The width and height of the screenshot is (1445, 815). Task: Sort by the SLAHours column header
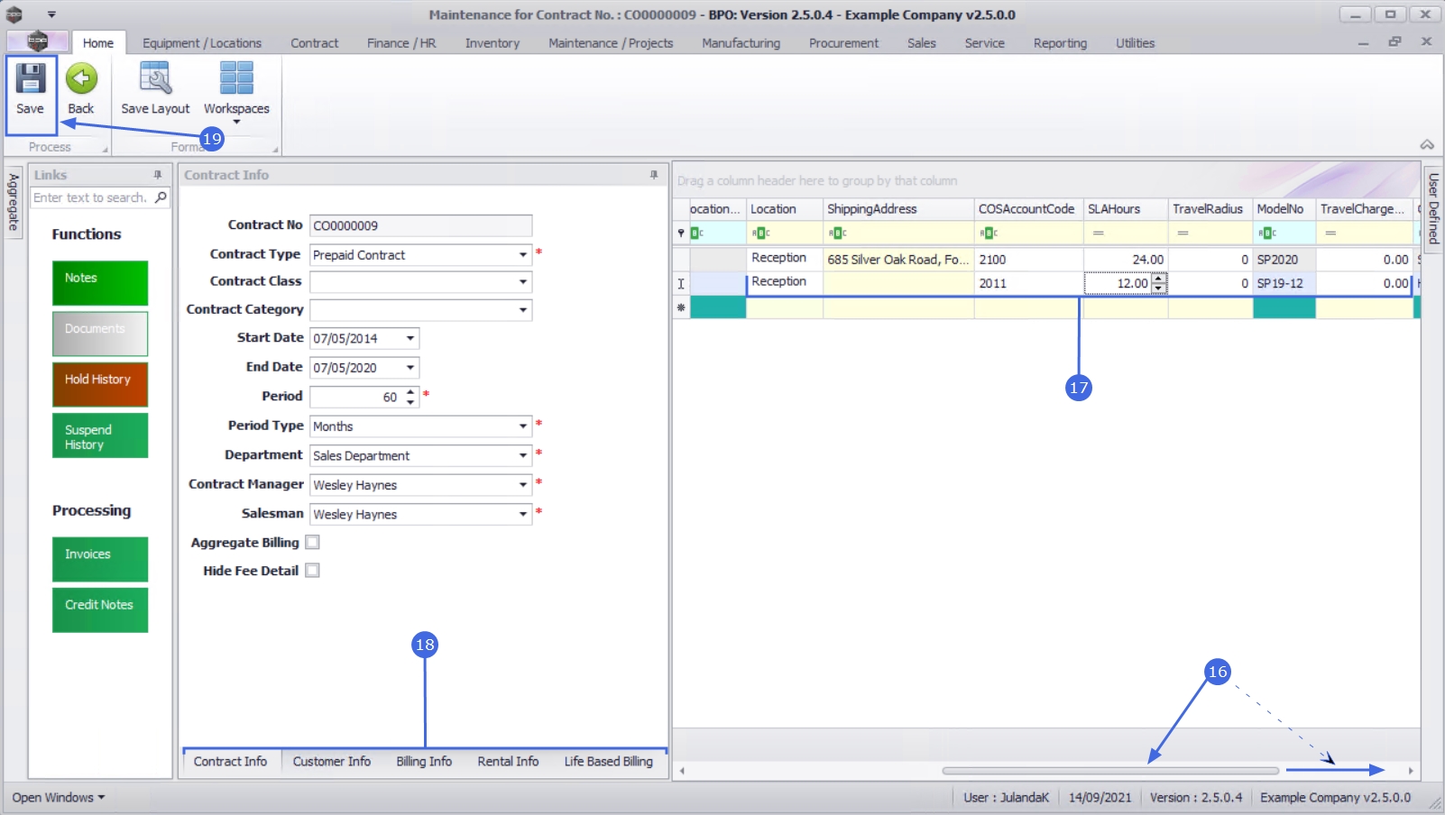(x=1125, y=209)
